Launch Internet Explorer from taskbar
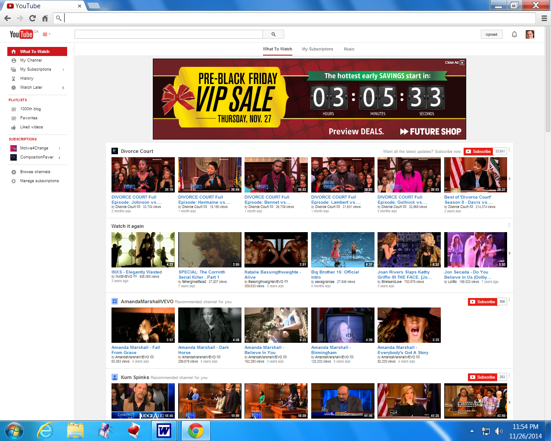 45,431
